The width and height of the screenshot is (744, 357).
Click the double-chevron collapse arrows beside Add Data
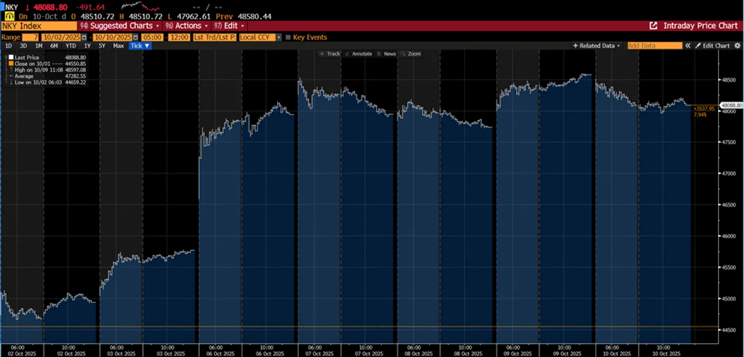click(x=688, y=46)
